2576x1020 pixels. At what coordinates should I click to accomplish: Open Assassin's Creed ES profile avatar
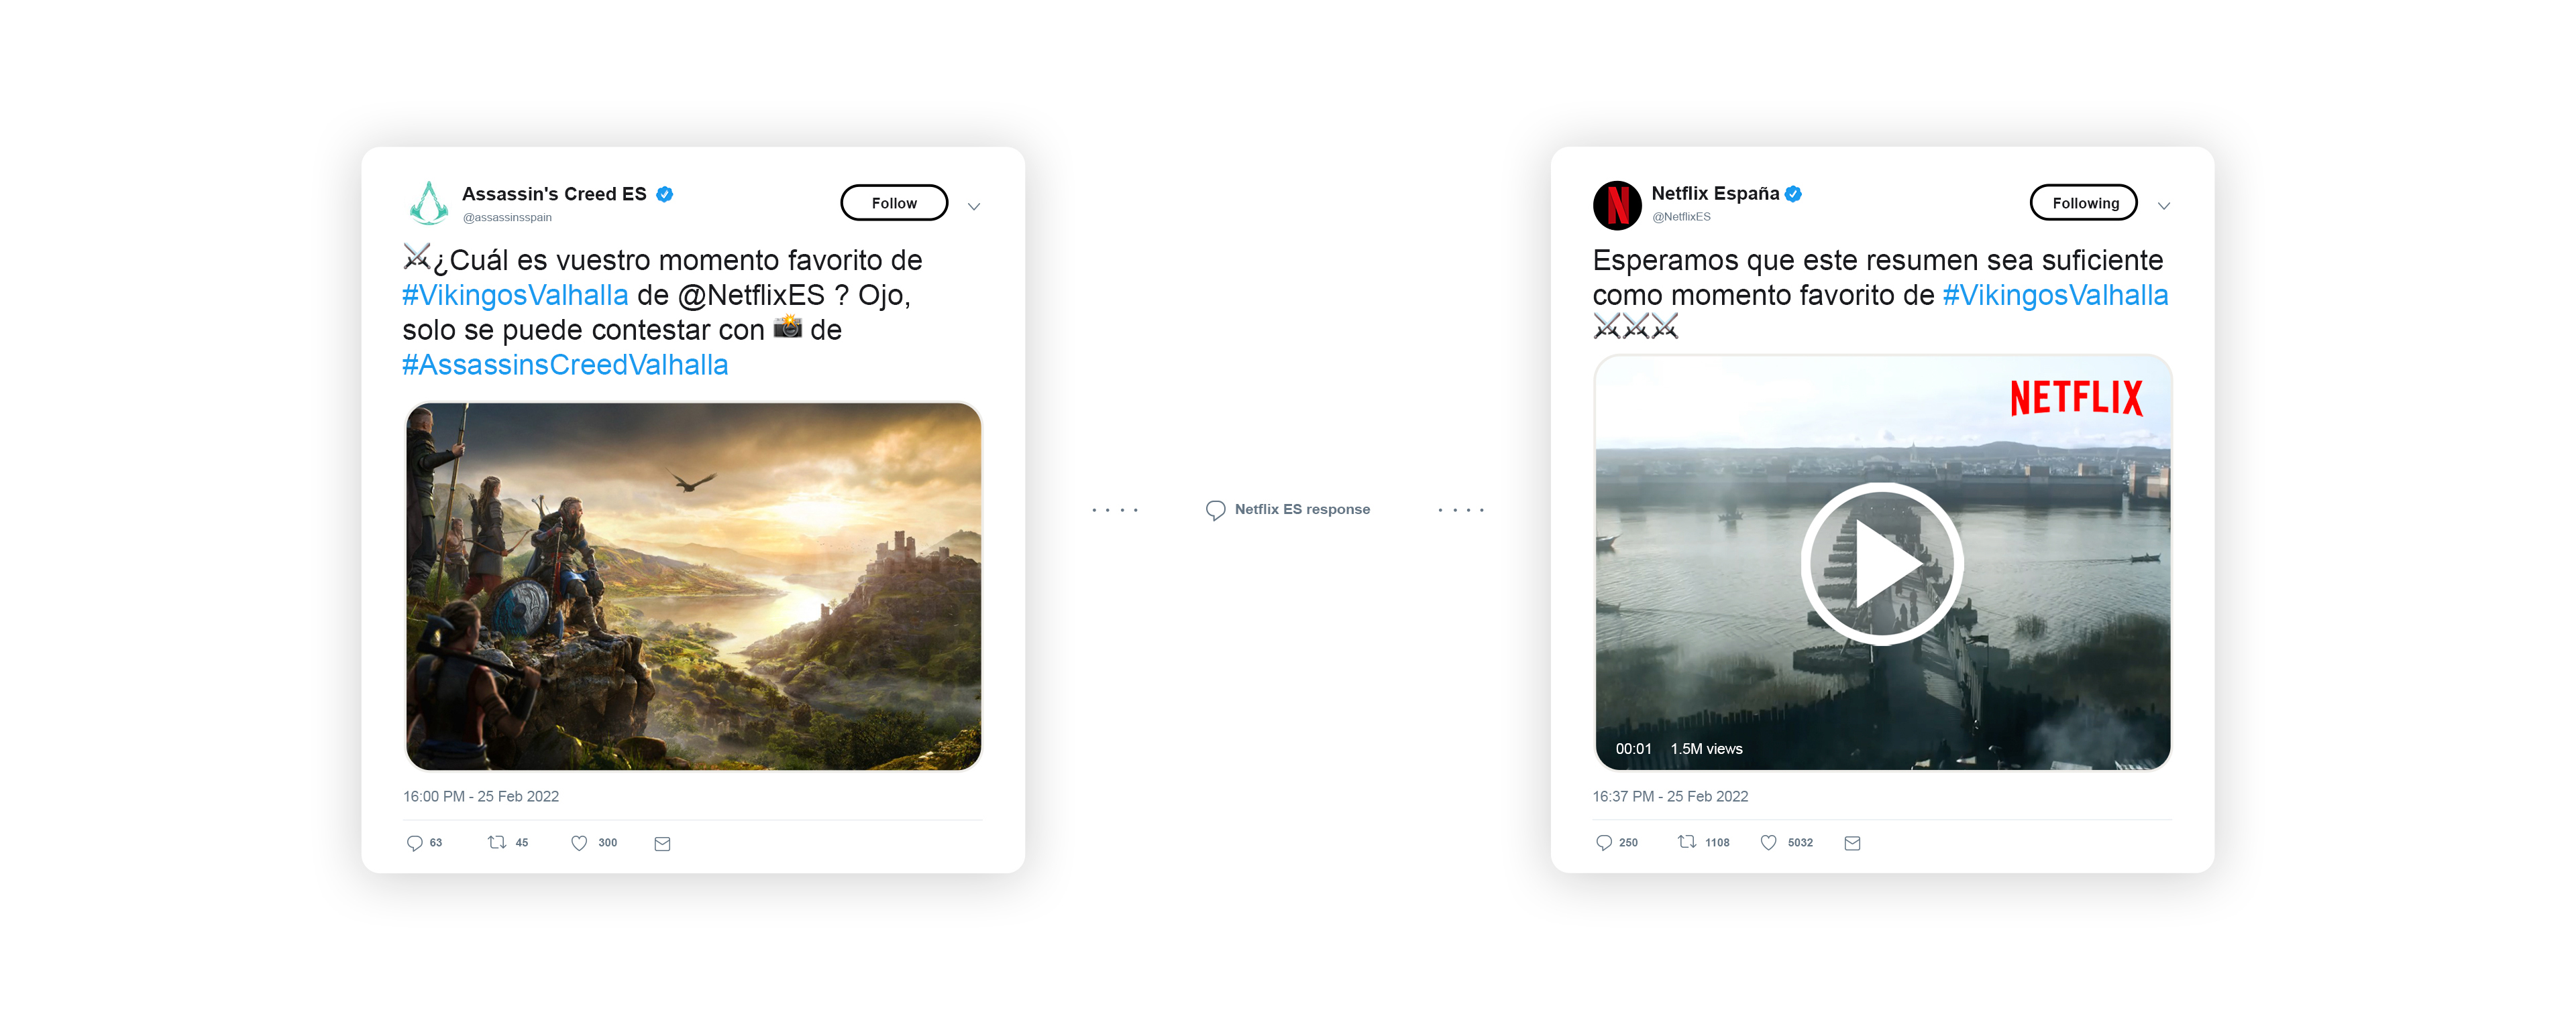tap(429, 203)
